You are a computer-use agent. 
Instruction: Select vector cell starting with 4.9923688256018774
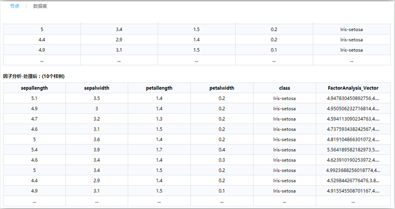[x=353, y=170]
